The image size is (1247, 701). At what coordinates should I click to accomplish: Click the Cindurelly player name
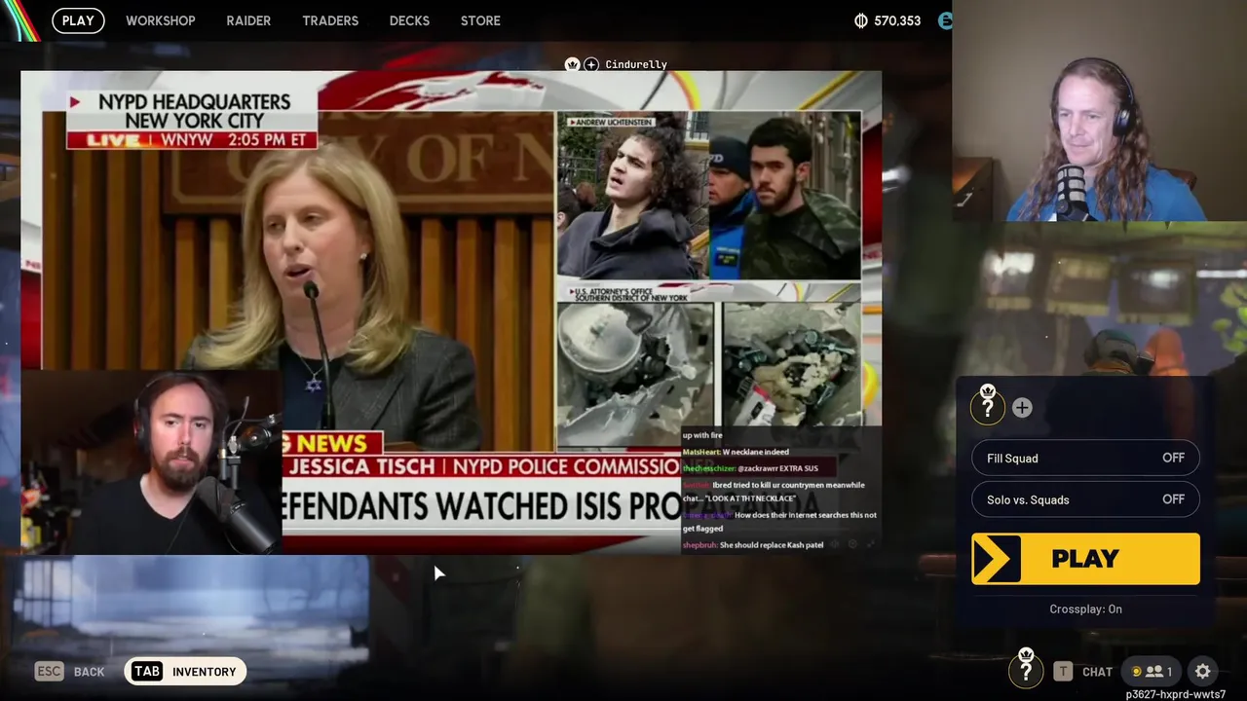point(636,64)
